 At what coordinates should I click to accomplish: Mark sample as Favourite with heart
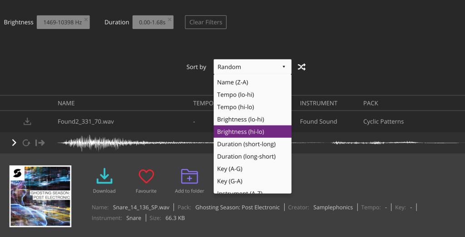pos(146,177)
